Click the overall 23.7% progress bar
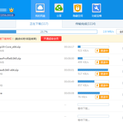123x123 pixels. (x=49, y=32)
